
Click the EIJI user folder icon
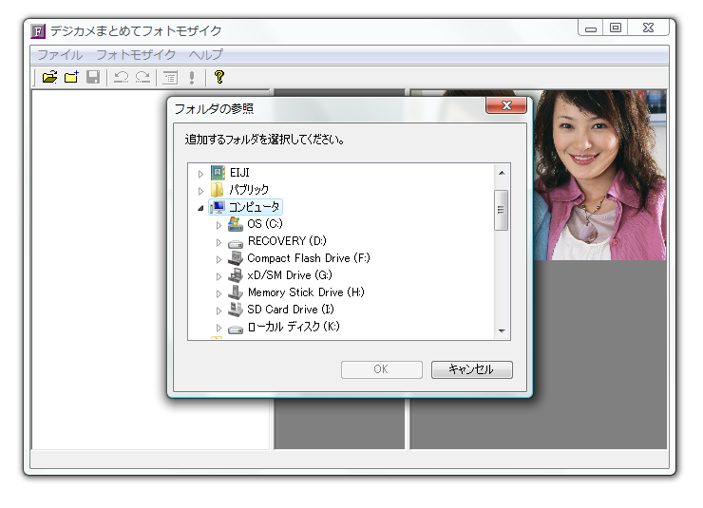tap(218, 173)
